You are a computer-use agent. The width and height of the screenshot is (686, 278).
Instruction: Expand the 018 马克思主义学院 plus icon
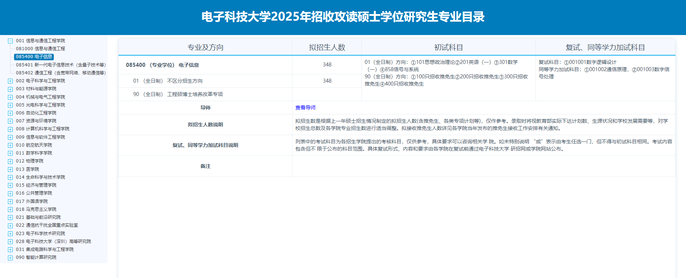click(x=10, y=210)
